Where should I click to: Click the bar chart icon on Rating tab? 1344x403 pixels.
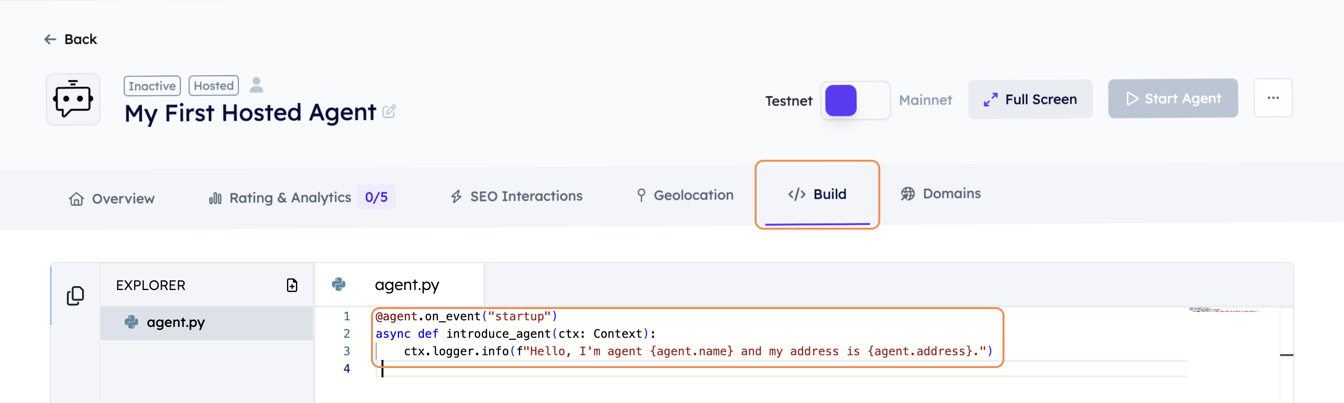215,198
